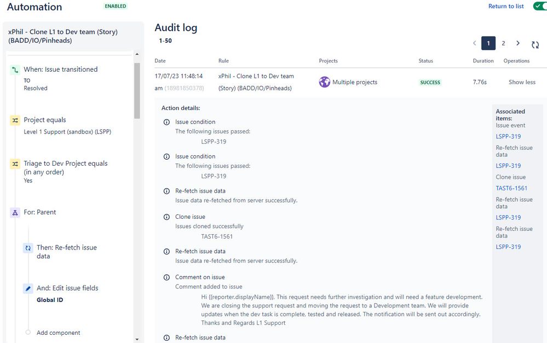Select And: Edit issue fields step
This screenshot has width=547, height=343.
coord(67,288)
